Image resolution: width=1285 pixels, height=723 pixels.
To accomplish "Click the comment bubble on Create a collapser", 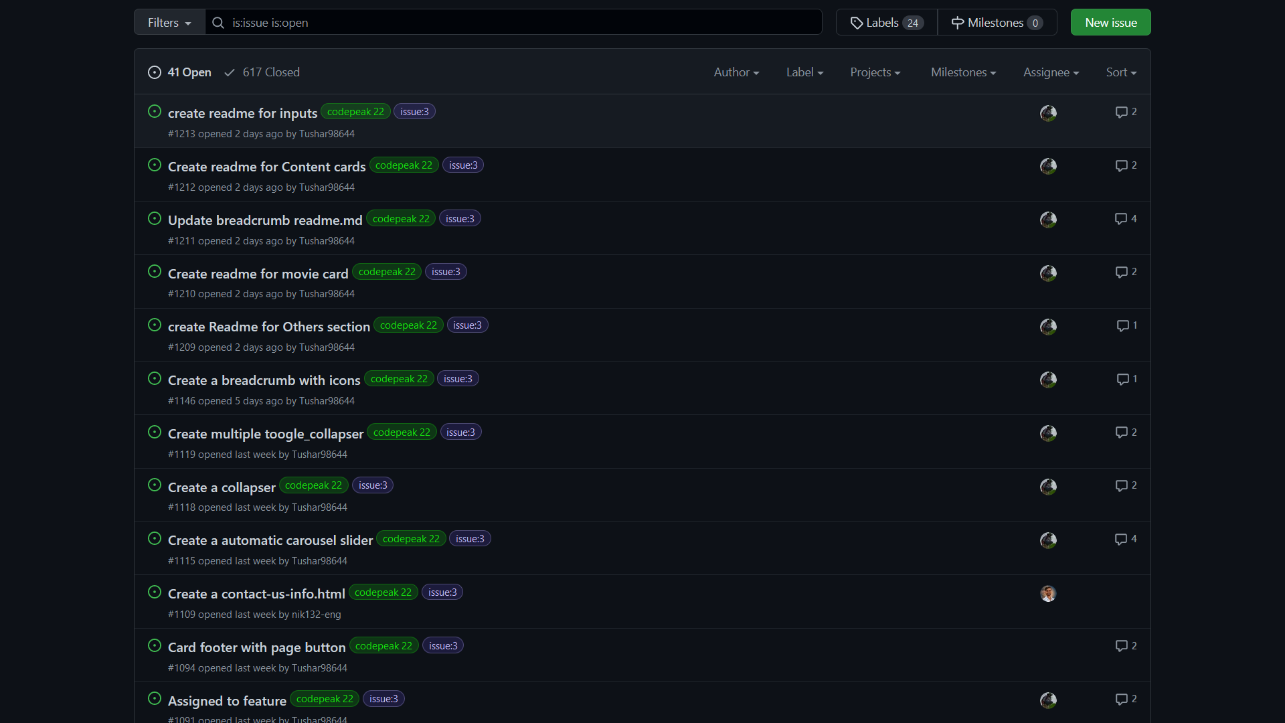I will coord(1122,486).
